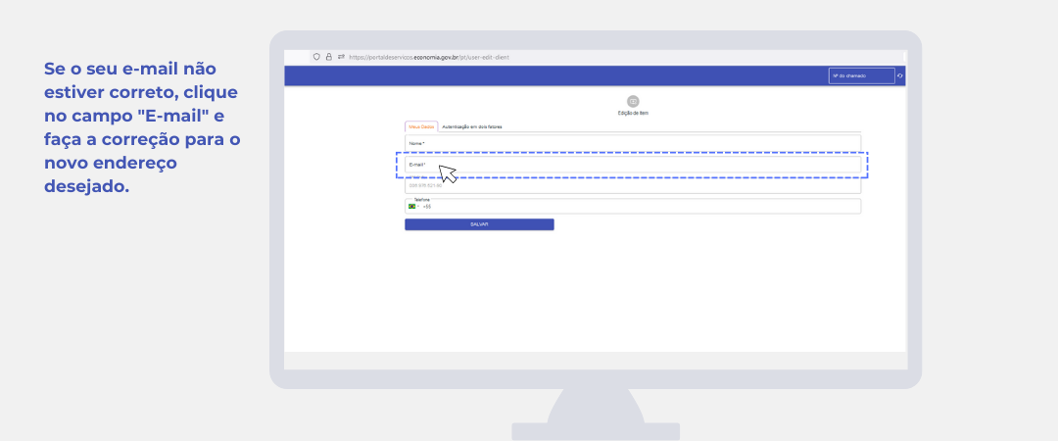Click the Edição de Item heading text
The image size is (1058, 441).
coord(633,114)
